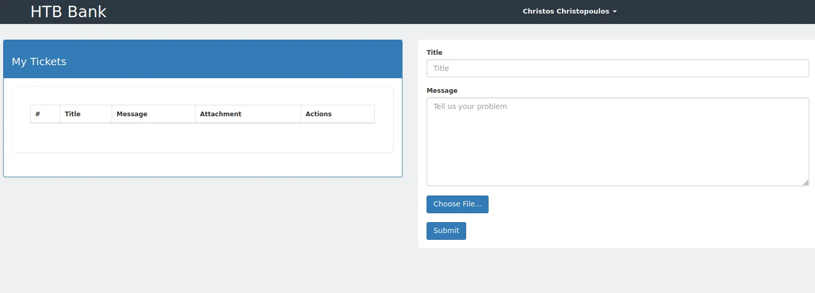Image resolution: width=815 pixels, height=293 pixels.
Task: Click the empty tickets table body area
Action: (202, 137)
